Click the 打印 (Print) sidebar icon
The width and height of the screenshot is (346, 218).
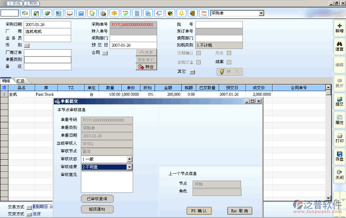click(x=339, y=138)
